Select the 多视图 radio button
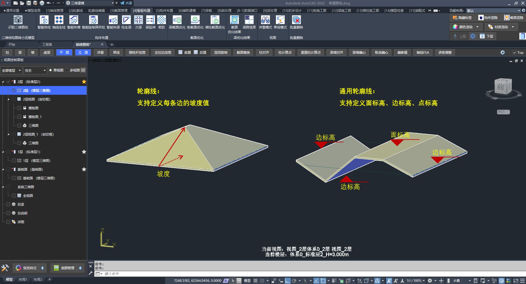 67,70
